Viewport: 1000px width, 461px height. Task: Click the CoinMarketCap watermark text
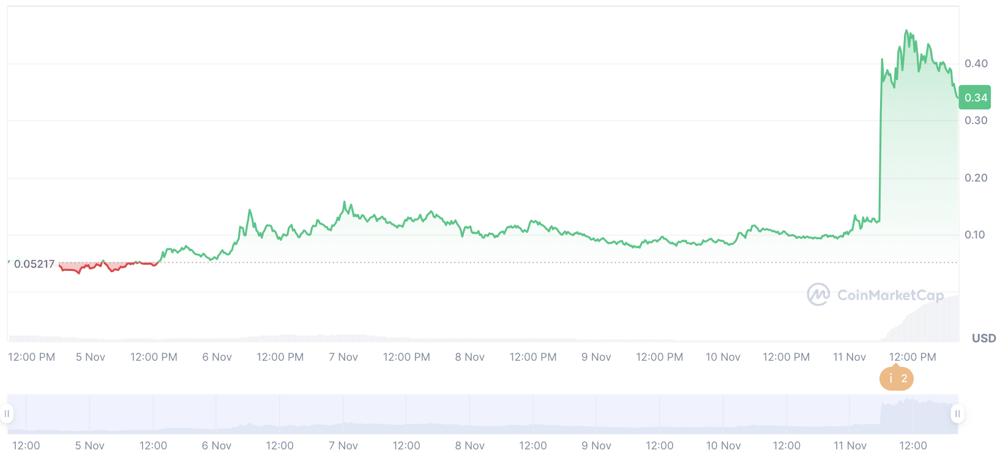[890, 295]
